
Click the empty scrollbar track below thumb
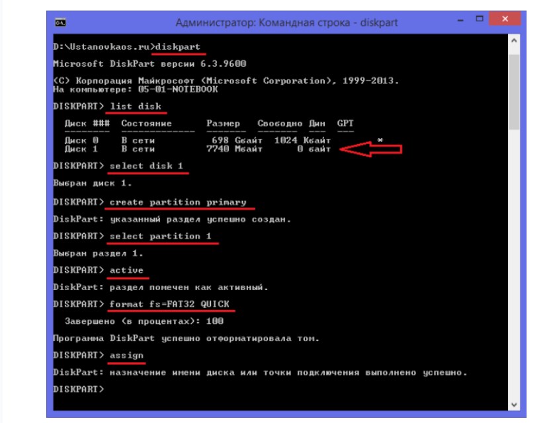tap(513, 264)
